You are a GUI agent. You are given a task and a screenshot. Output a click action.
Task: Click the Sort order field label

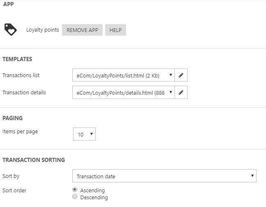(14, 190)
